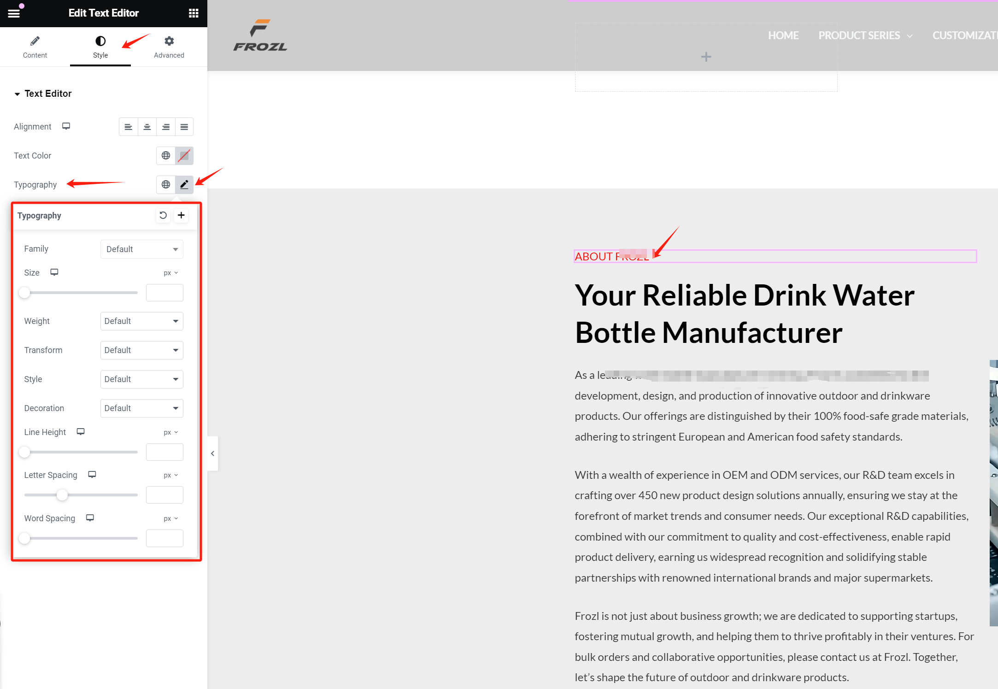The image size is (998, 689).
Task: Select center text alignment
Action: [147, 127]
